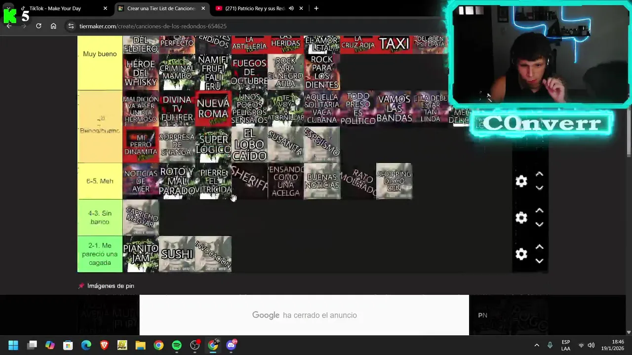
Task: Open OBS Studio from the taskbar
Action: click(x=195, y=345)
